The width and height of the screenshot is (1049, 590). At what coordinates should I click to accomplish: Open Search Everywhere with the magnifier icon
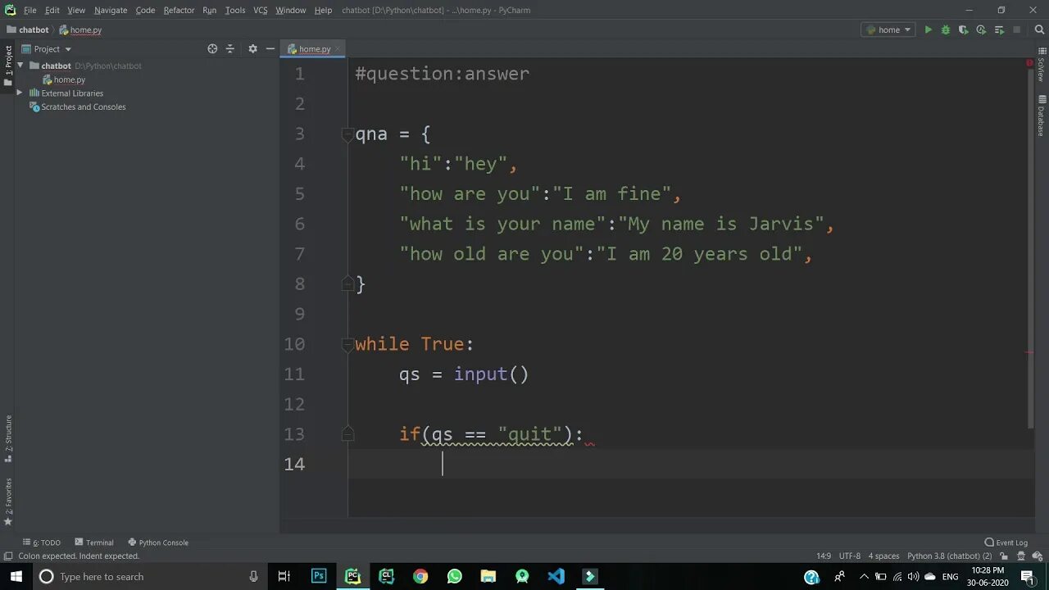pyautogui.click(x=1039, y=29)
